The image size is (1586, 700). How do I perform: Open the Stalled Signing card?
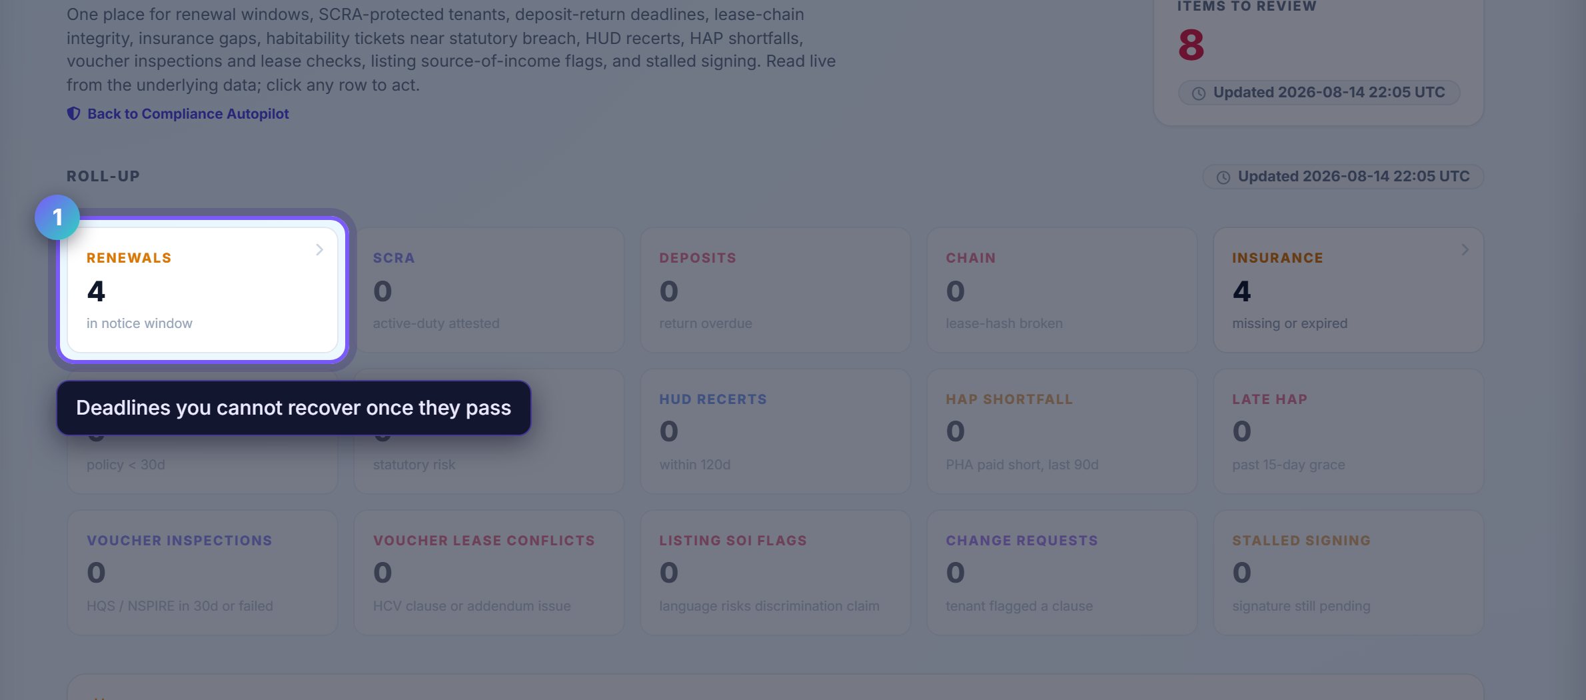point(1349,573)
